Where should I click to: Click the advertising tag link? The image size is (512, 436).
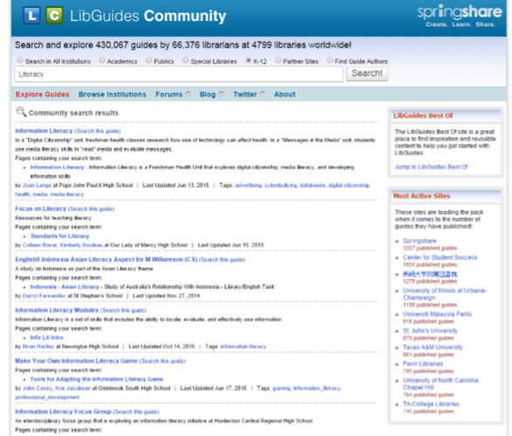[249, 186]
